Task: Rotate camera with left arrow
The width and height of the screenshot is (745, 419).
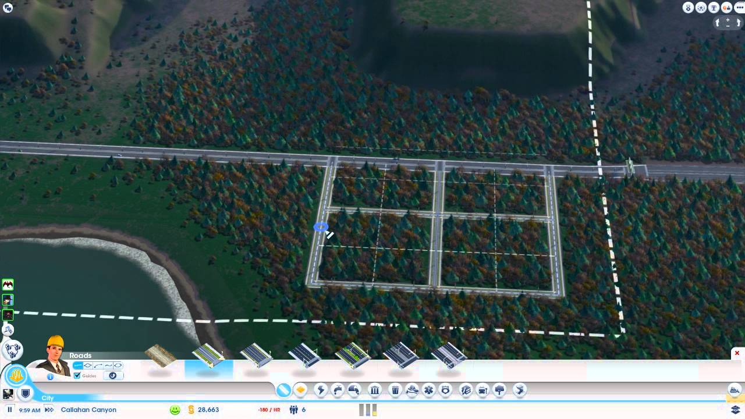Action: coord(718,23)
